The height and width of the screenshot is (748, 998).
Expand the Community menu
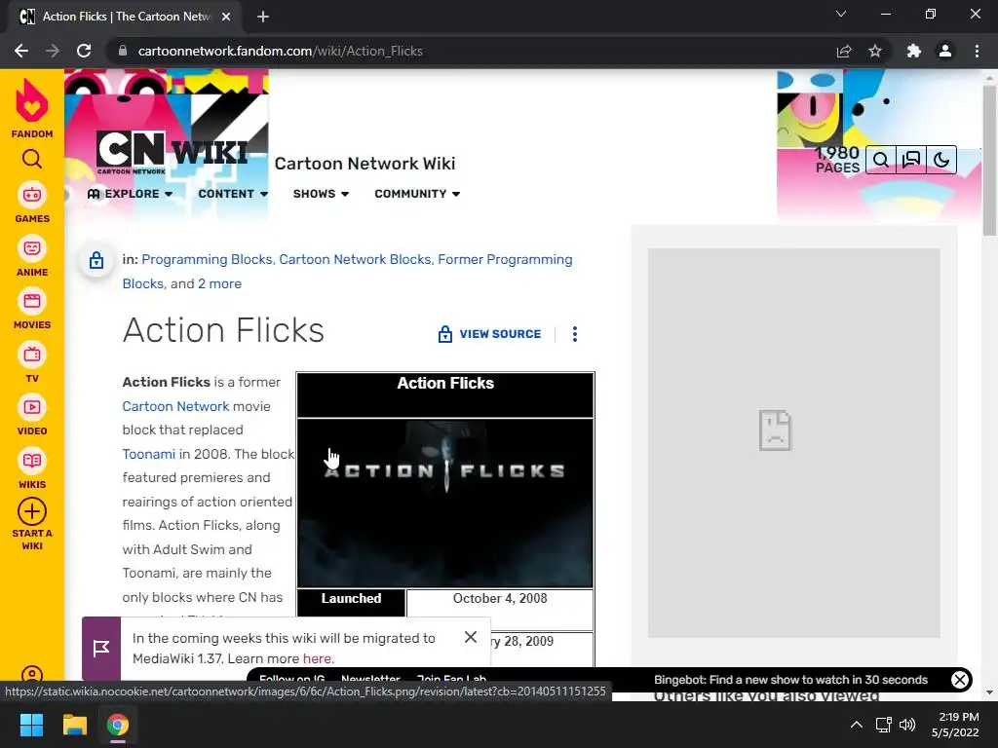[417, 194]
